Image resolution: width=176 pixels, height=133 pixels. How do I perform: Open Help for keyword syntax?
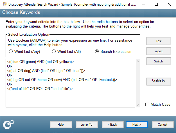[x=60, y=125]
